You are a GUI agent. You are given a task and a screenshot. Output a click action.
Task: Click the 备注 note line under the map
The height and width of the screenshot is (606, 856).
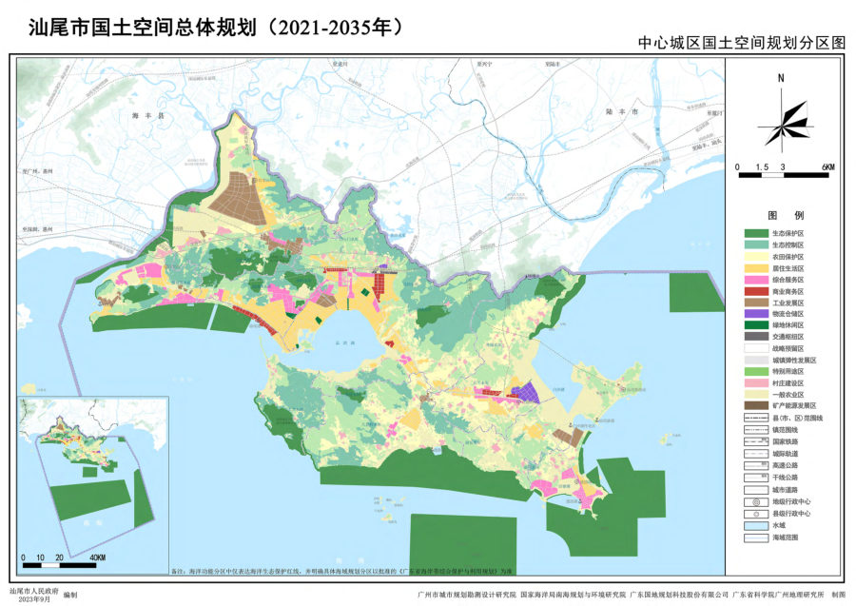342,572
